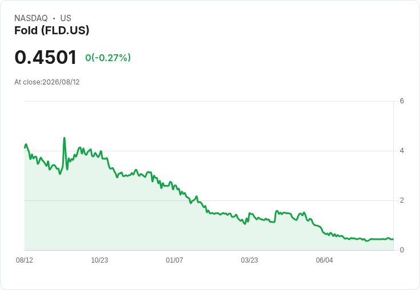Image resolution: width=420 pixels, height=290 pixels.
Task: Click the NASDAQ exchange label
Action: [x=31, y=18]
